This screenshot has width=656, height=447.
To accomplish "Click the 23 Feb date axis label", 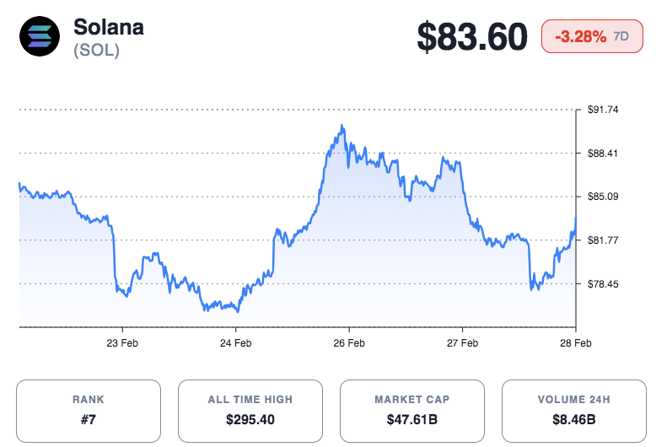I will pyautogui.click(x=122, y=343).
